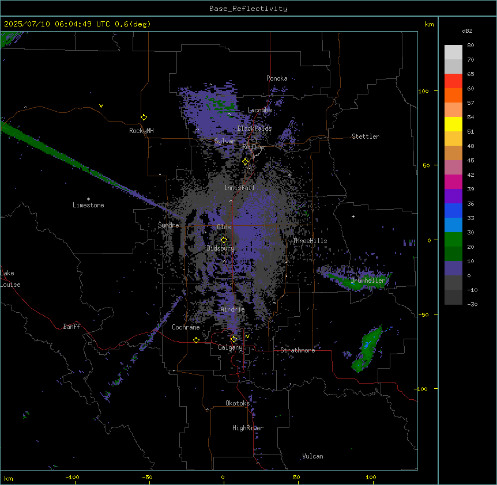Click the green-blue storm cell southeast of Strathmore
The width and height of the screenshot is (497, 485).
point(367,349)
